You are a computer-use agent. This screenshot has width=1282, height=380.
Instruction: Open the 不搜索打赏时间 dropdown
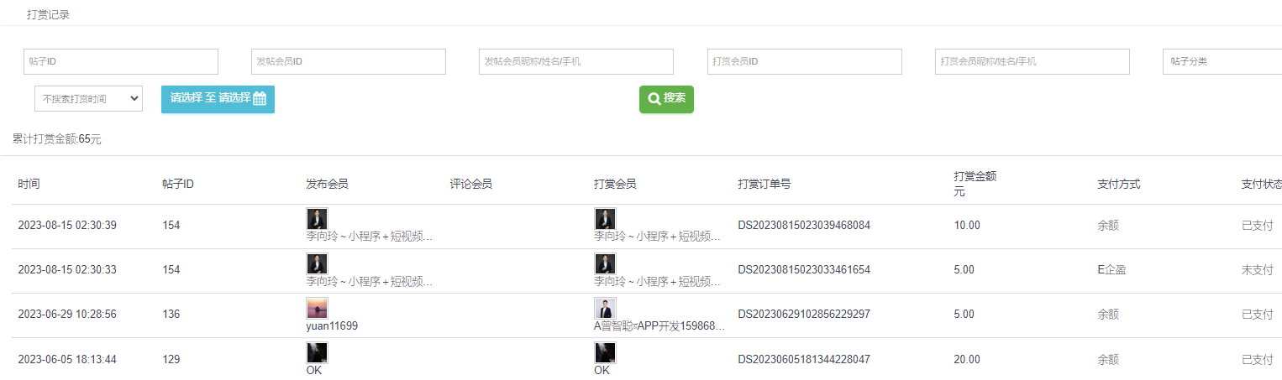[x=88, y=99]
